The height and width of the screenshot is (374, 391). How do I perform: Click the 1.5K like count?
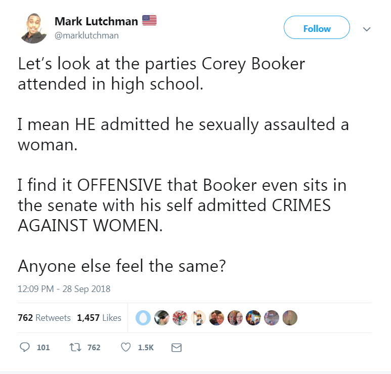(x=146, y=347)
